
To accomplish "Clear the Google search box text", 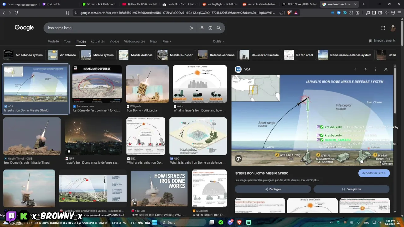I will (192, 28).
